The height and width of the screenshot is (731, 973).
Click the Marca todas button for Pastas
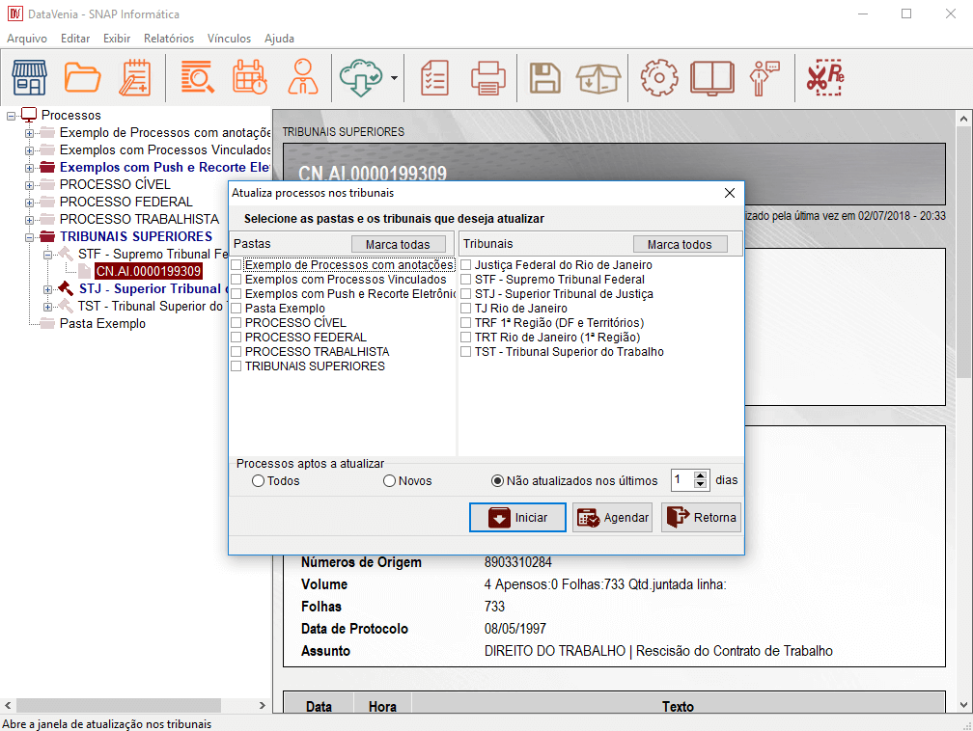tap(399, 244)
